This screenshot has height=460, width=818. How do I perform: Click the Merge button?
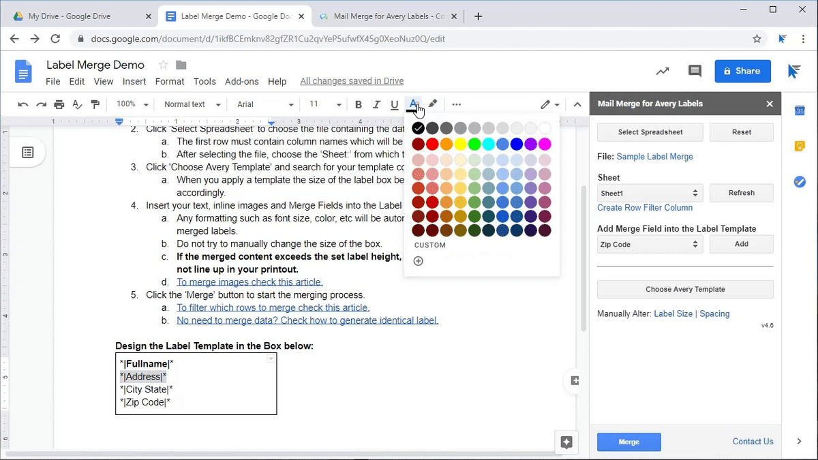[x=628, y=442]
